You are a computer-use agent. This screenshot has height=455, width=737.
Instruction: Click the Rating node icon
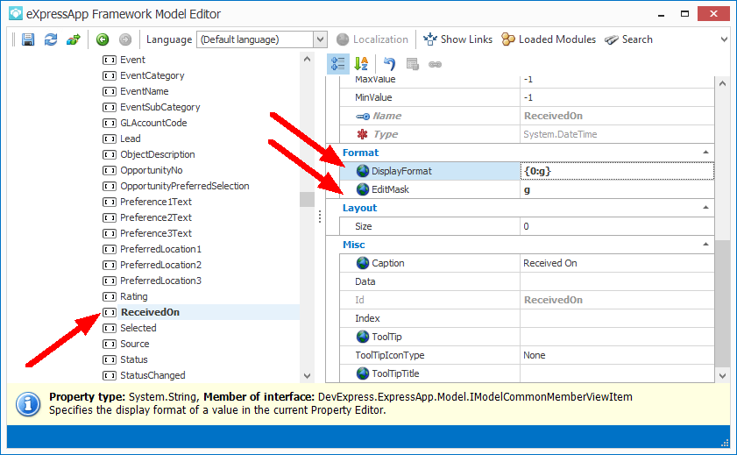point(110,296)
